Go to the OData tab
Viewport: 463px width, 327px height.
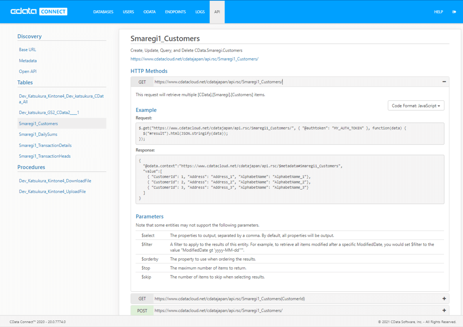pos(149,12)
